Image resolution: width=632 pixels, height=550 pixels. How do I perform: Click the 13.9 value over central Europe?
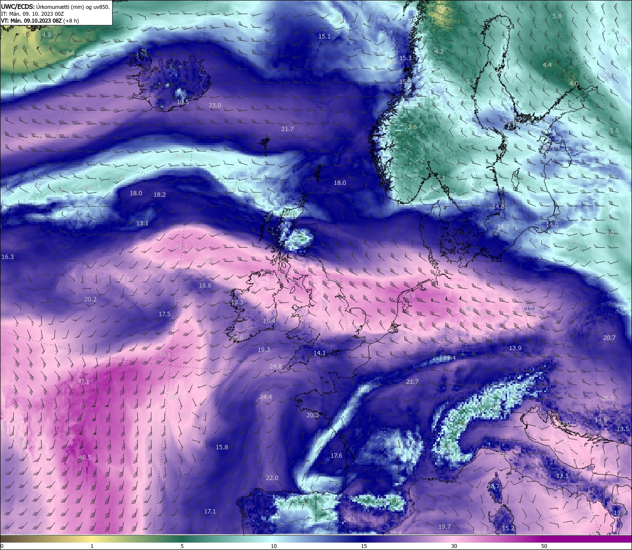(x=515, y=348)
